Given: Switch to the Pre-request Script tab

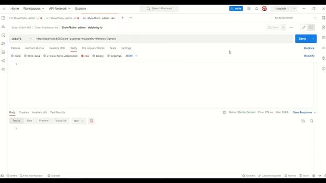Looking at the screenshot, I should point(93,48).
